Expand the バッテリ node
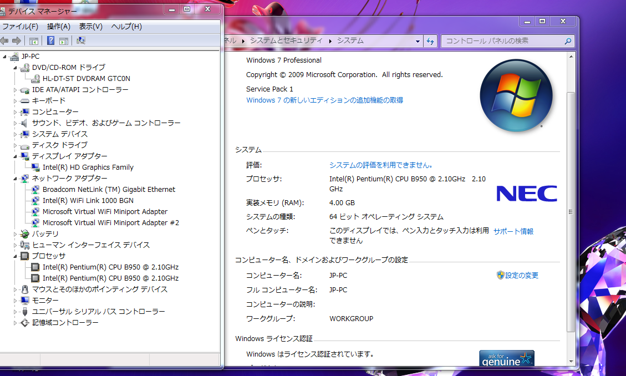Image resolution: width=626 pixels, height=376 pixels. (x=15, y=234)
